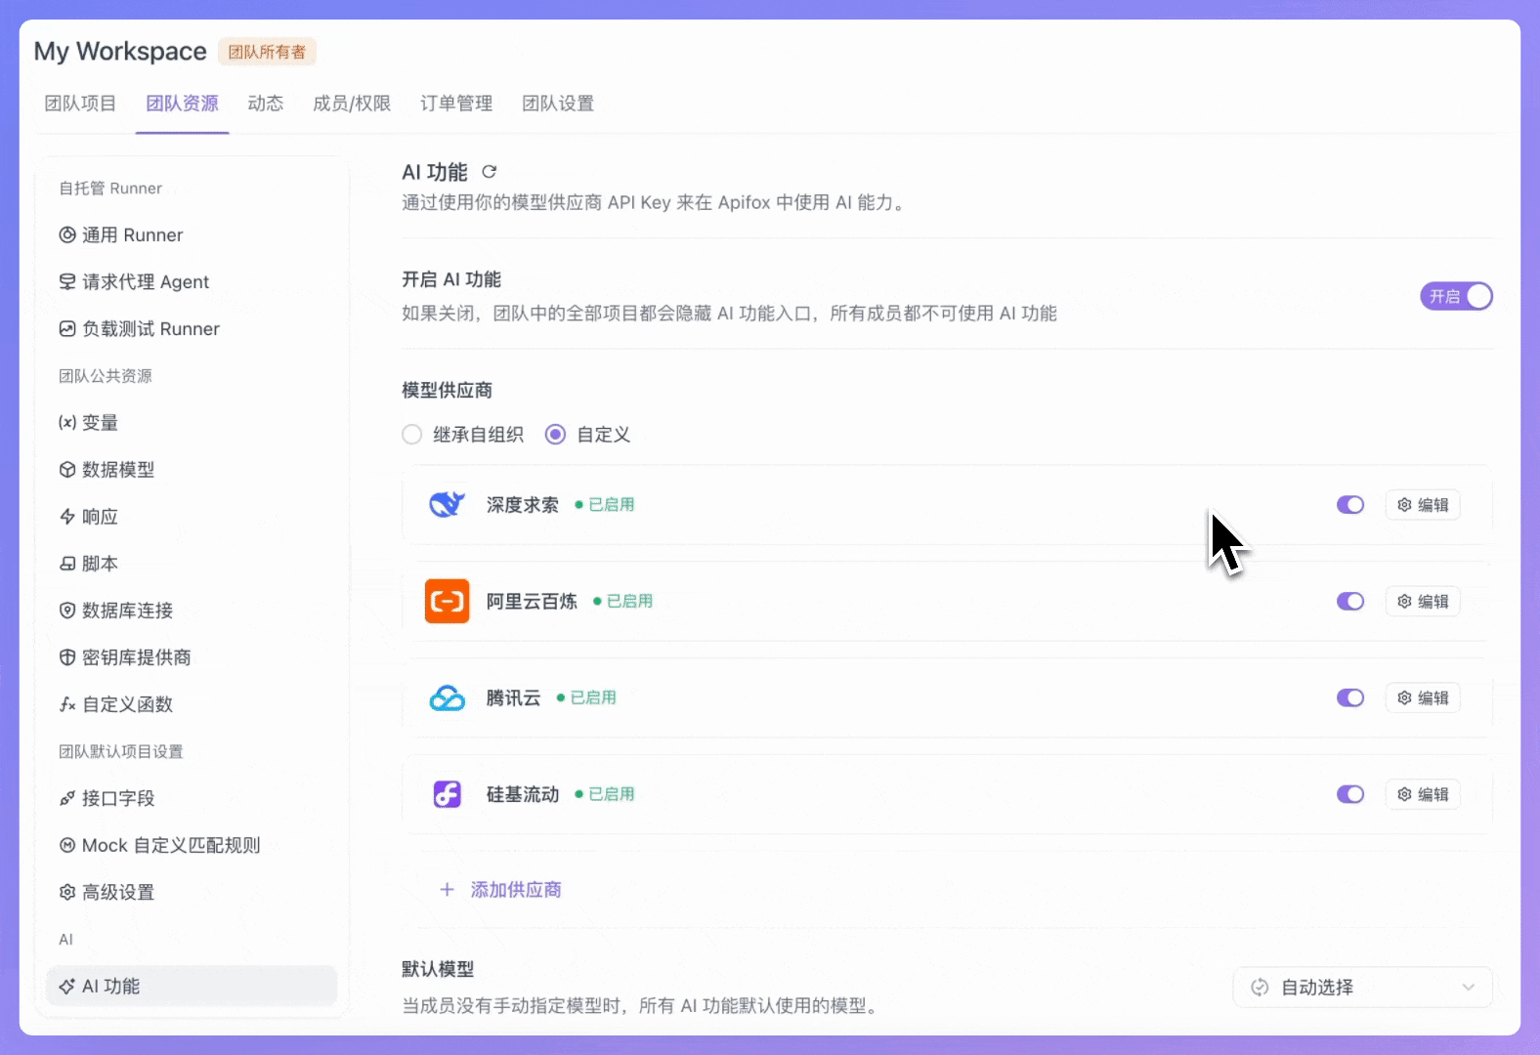Click the Mock 自定义匹配规则 icon
The height and width of the screenshot is (1055, 1540).
click(67, 845)
